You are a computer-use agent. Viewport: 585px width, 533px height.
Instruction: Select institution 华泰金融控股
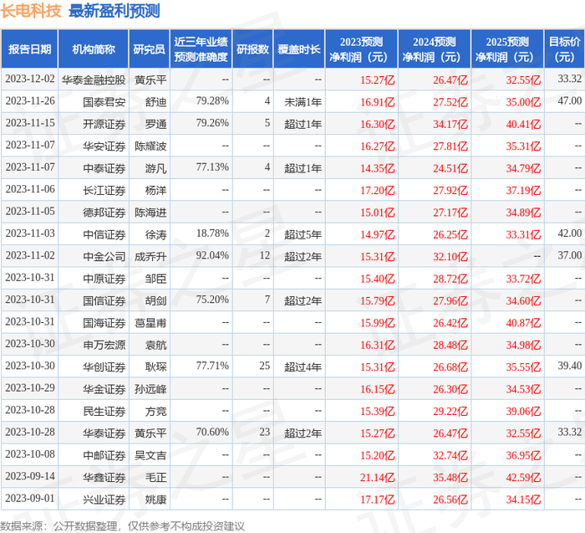(94, 80)
